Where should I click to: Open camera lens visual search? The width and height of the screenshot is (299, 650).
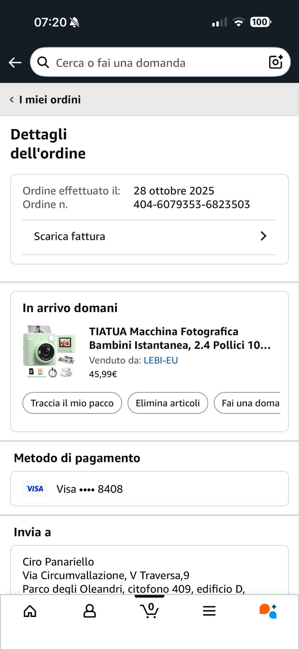(276, 62)
